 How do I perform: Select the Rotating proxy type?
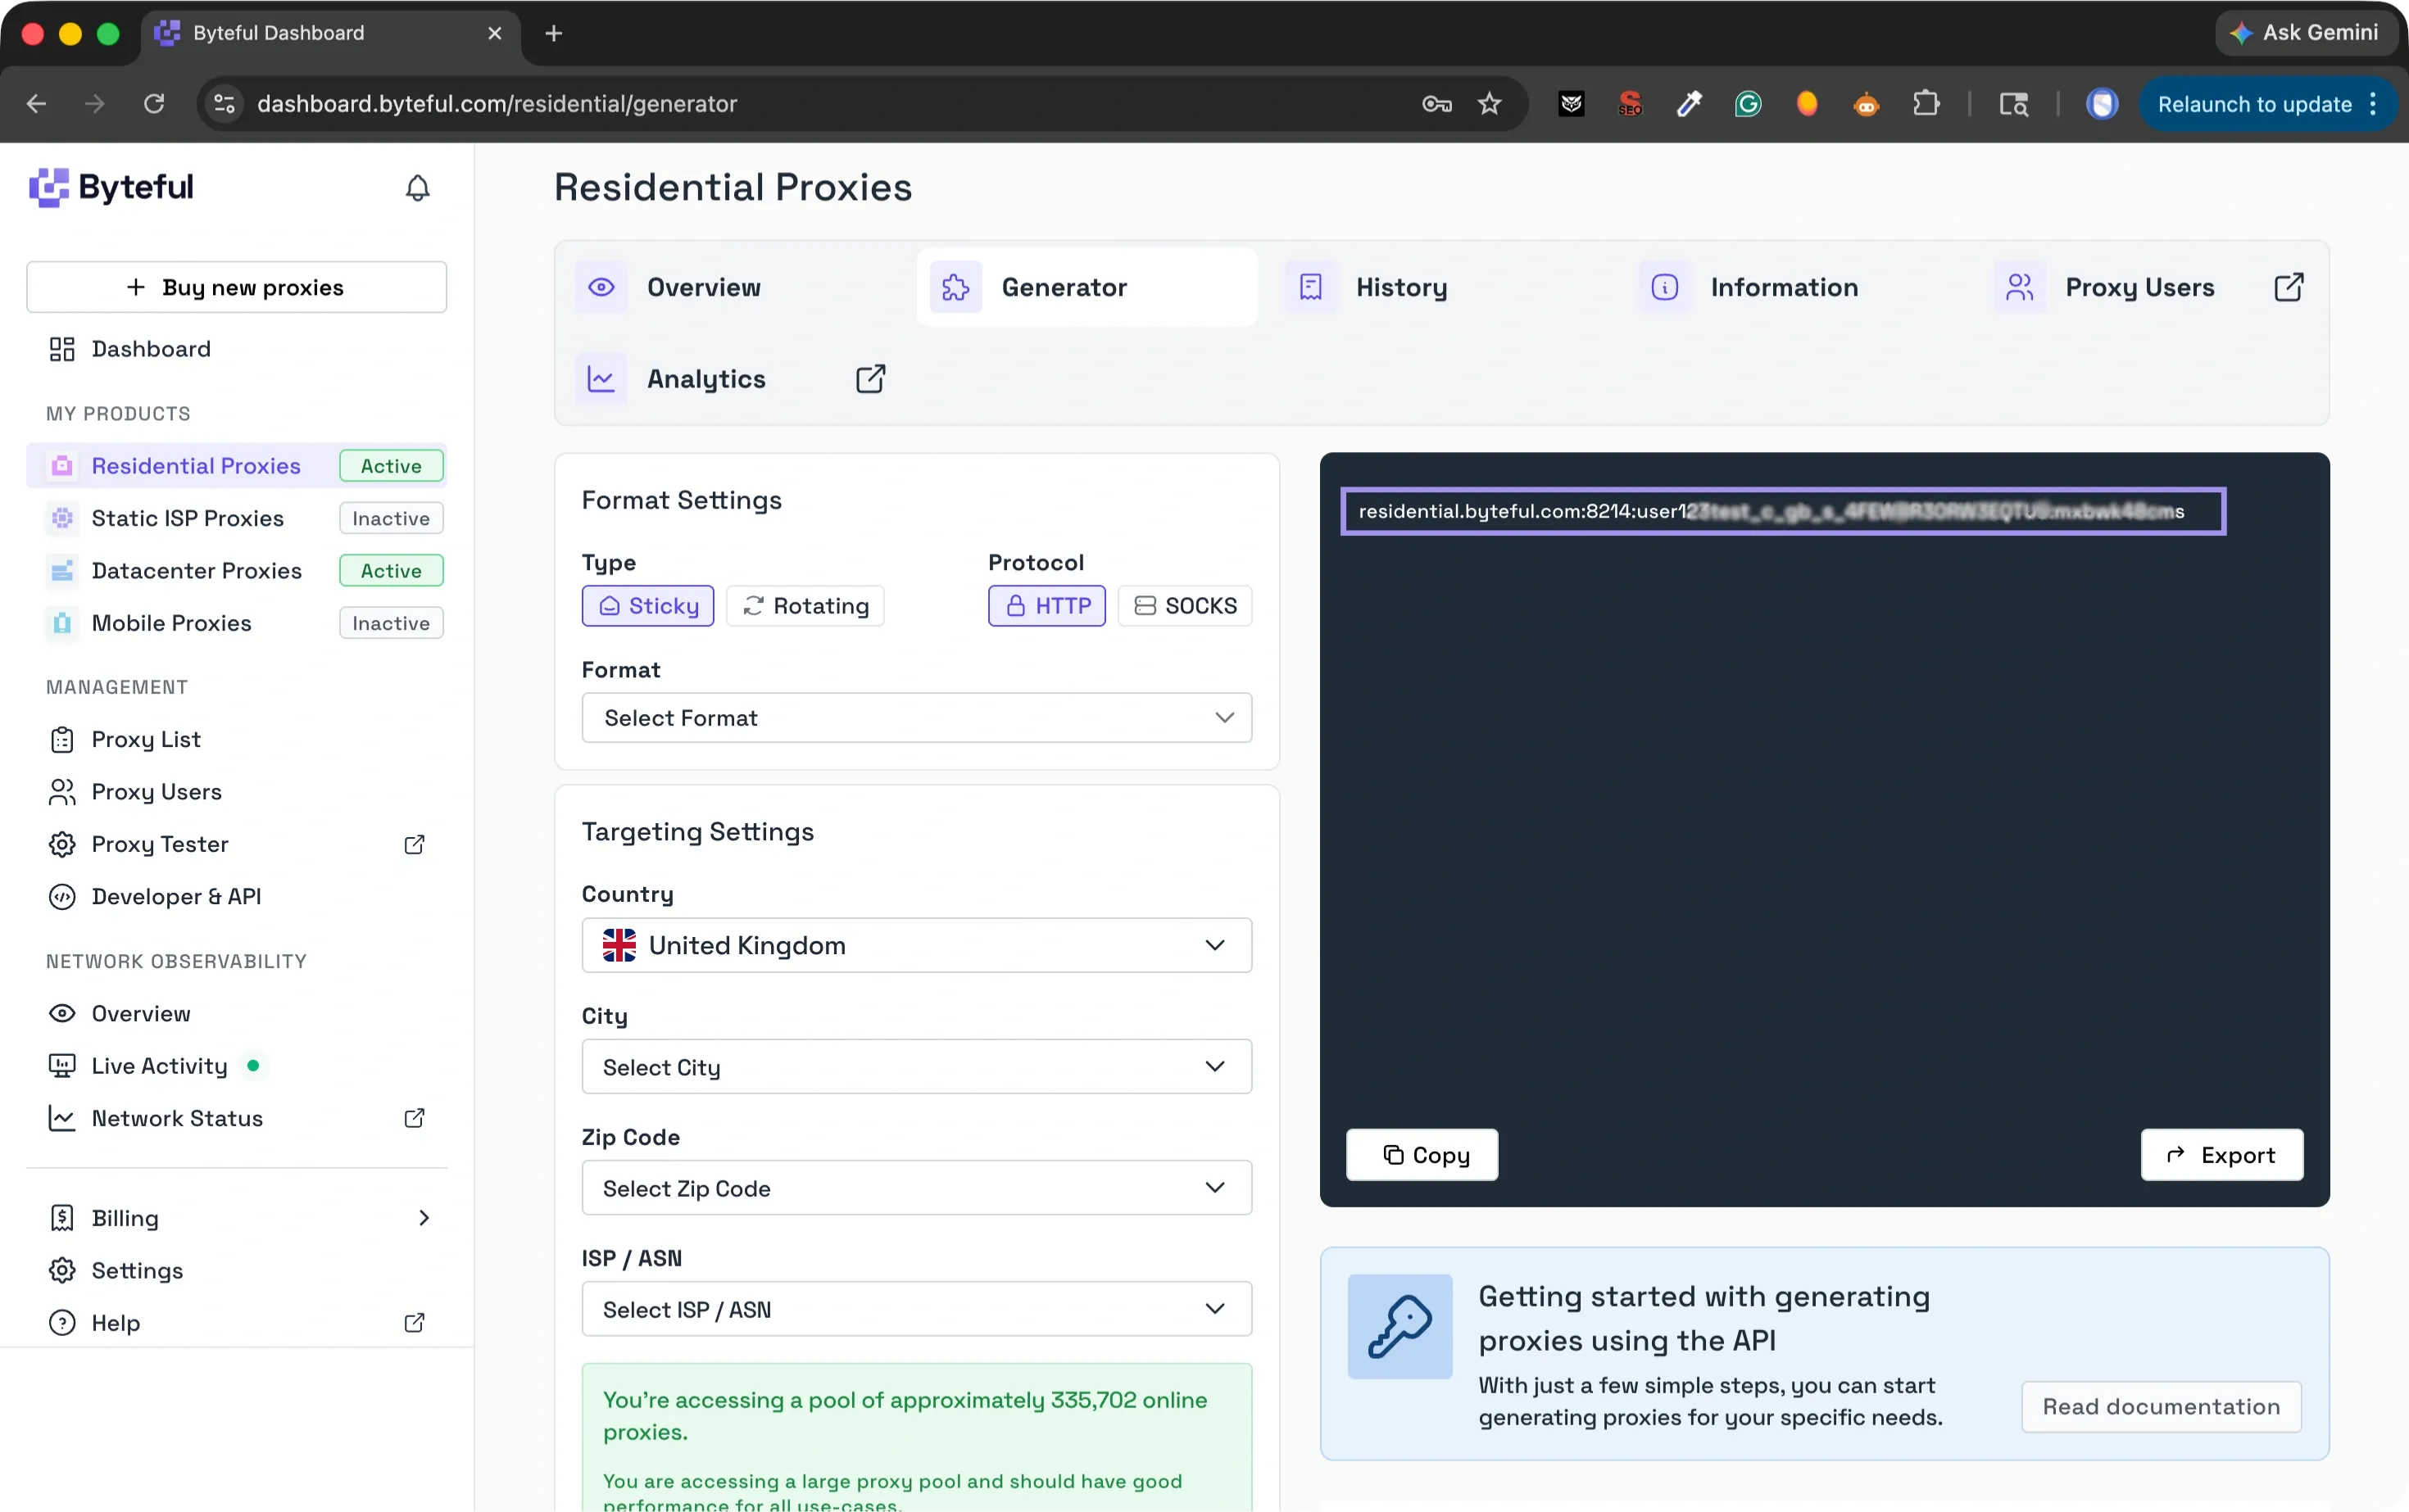(805, 606)
